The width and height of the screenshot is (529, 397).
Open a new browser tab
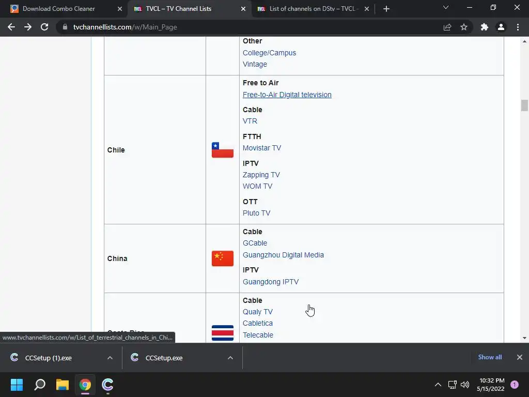386,9
